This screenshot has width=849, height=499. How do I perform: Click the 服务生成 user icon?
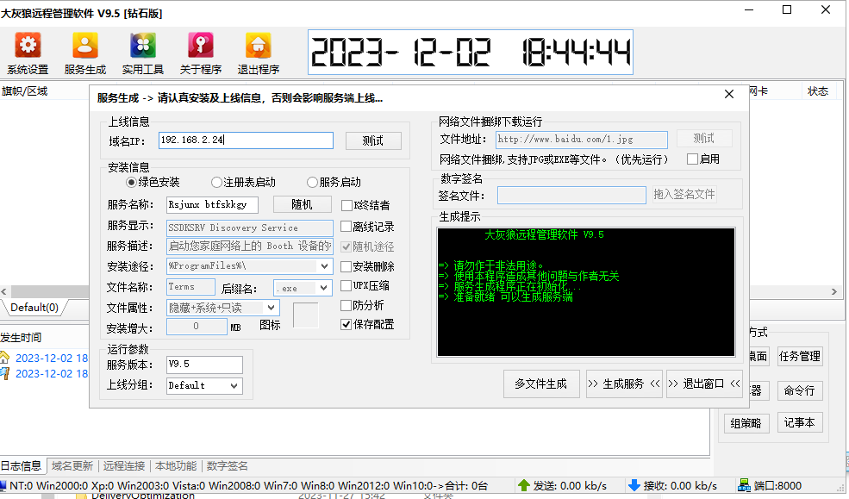pos(85,45)
